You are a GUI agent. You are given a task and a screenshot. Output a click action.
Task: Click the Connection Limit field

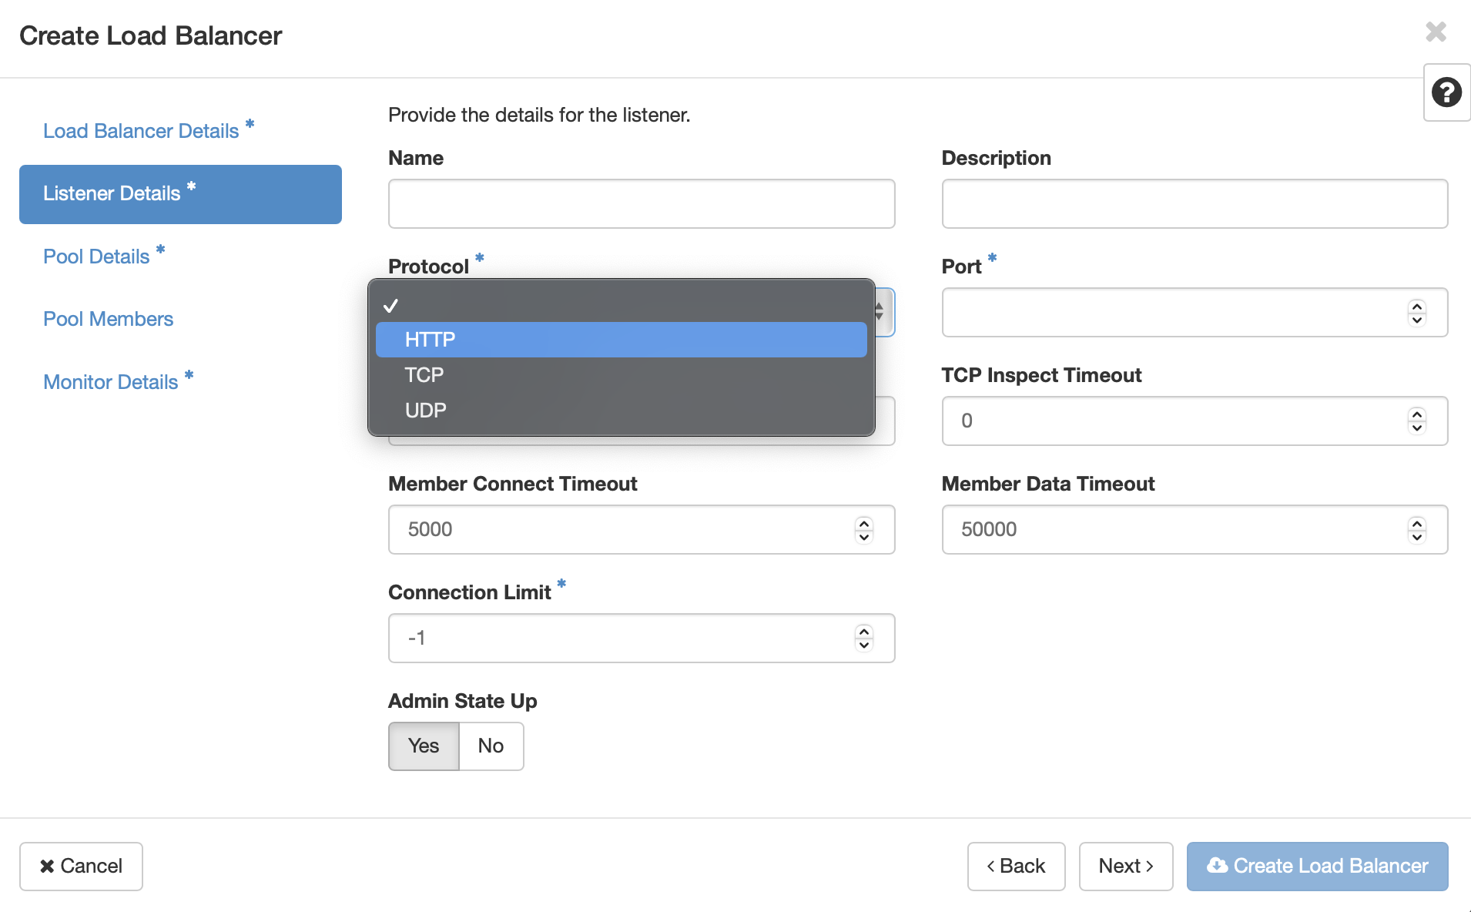tap(642, 638)
